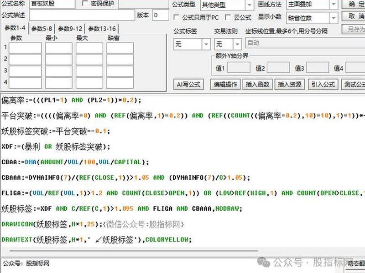Click the 确定 button
Viewport: 365px width, 273px height.
354,4
